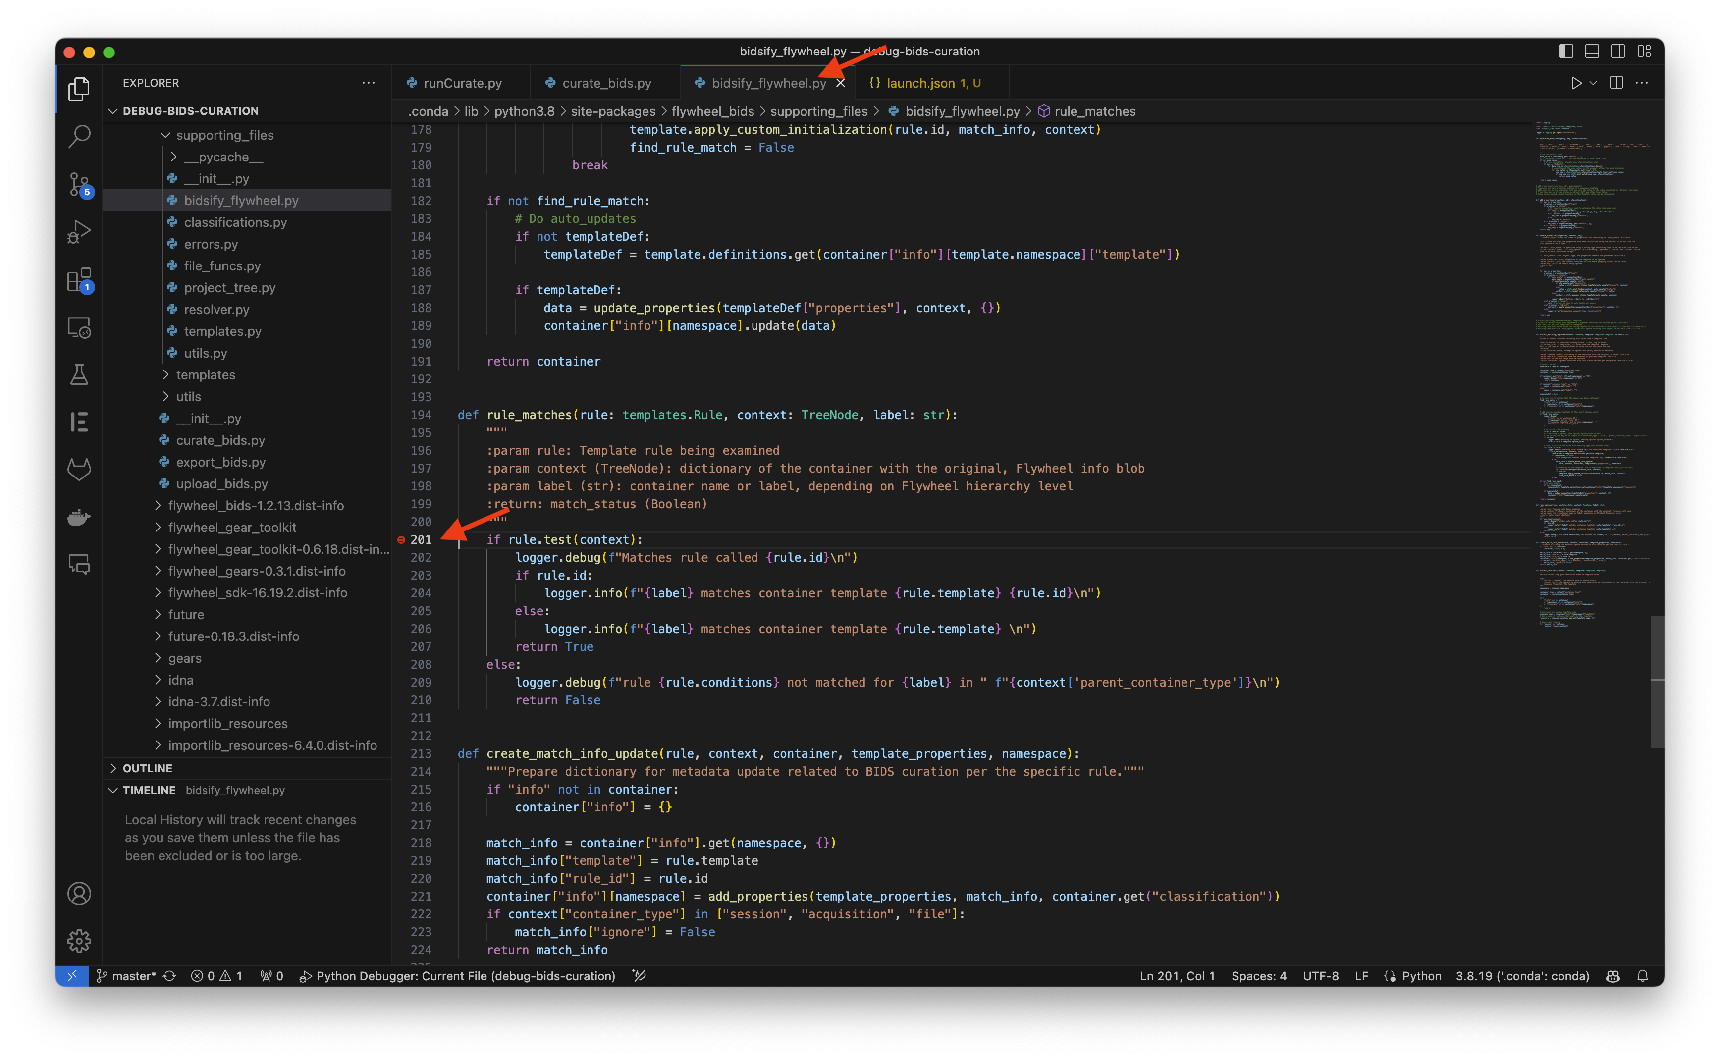Expand the templates folder

point(165,375)
